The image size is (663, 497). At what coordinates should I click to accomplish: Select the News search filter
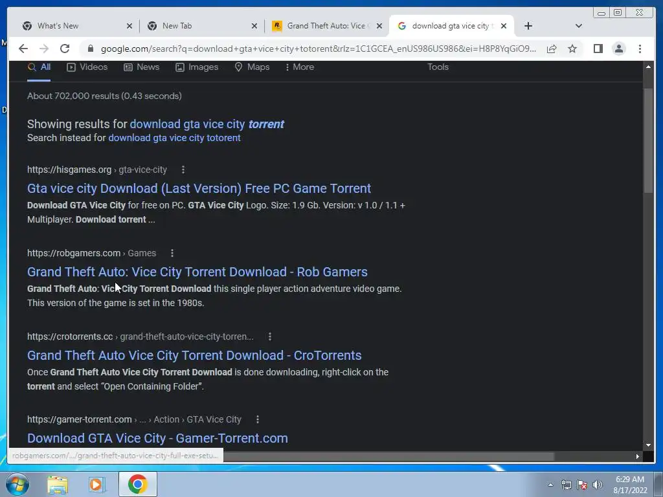coord(141,67)
